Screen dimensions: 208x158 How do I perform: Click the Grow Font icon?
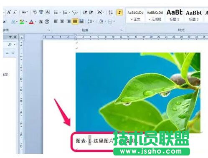click(9, 12)
